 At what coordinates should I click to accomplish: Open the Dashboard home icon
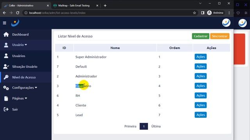6,35
